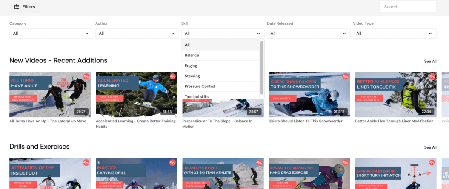Click See All for Drills and Exercises
The height and width of the screenshot is (189, 449).
pyautogui.click(x=430, y=147)
